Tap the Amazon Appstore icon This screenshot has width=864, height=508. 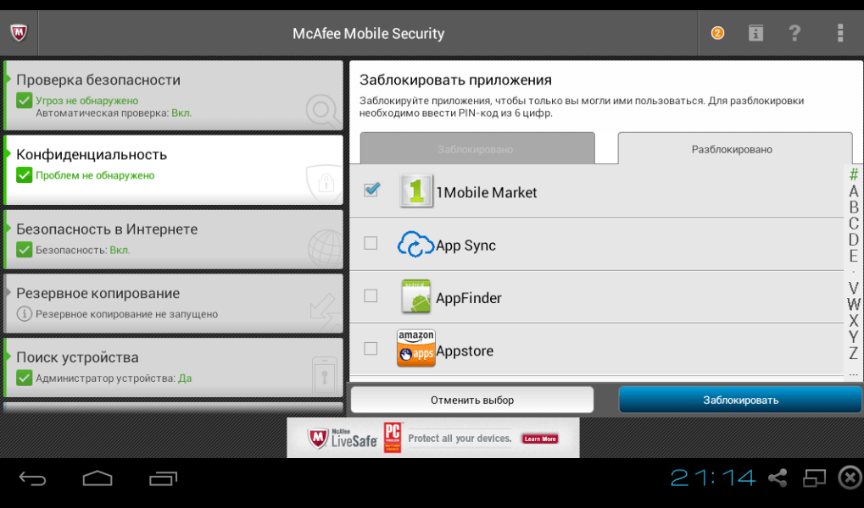tap(415, 349)
